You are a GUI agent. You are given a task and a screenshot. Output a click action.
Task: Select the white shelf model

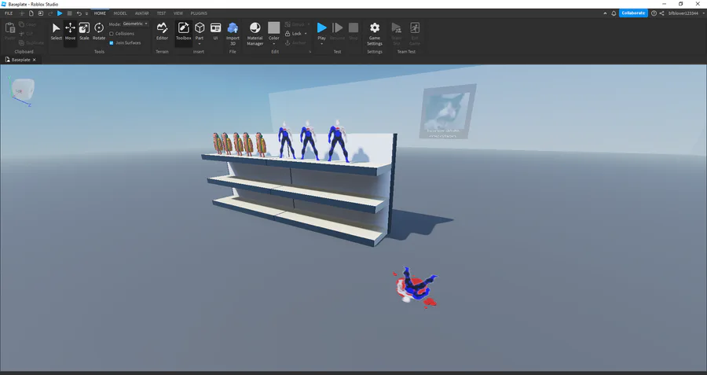click(300, 189)
